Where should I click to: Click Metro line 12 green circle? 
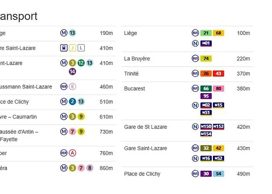[x=81, y=63]
